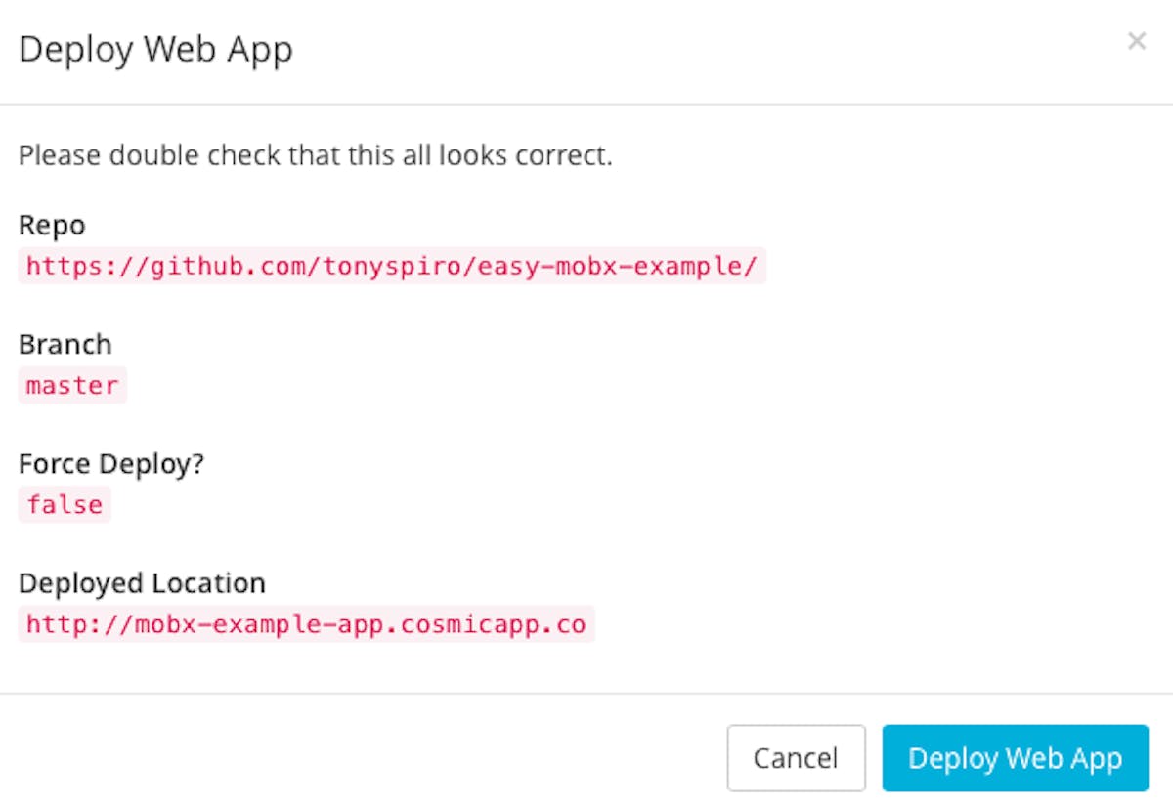Click the 'master' branch value
Viewport: 1173px width, 808px height.
(x=72, y=385)
